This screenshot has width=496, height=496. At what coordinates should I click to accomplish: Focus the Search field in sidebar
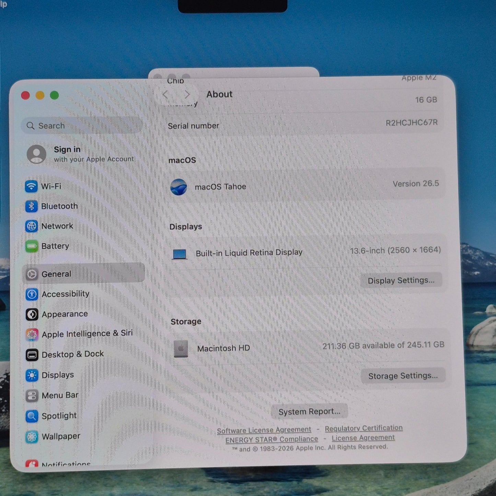82,125
